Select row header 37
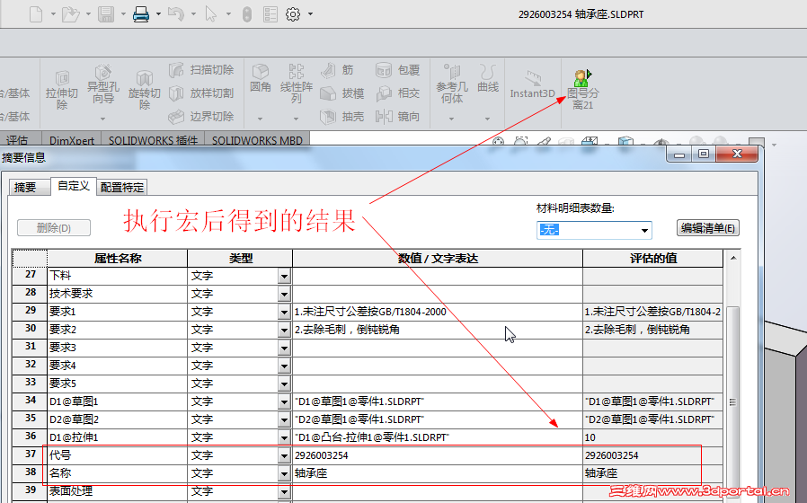The height and width of the screenshot is (503, 807). click(31, 454)
